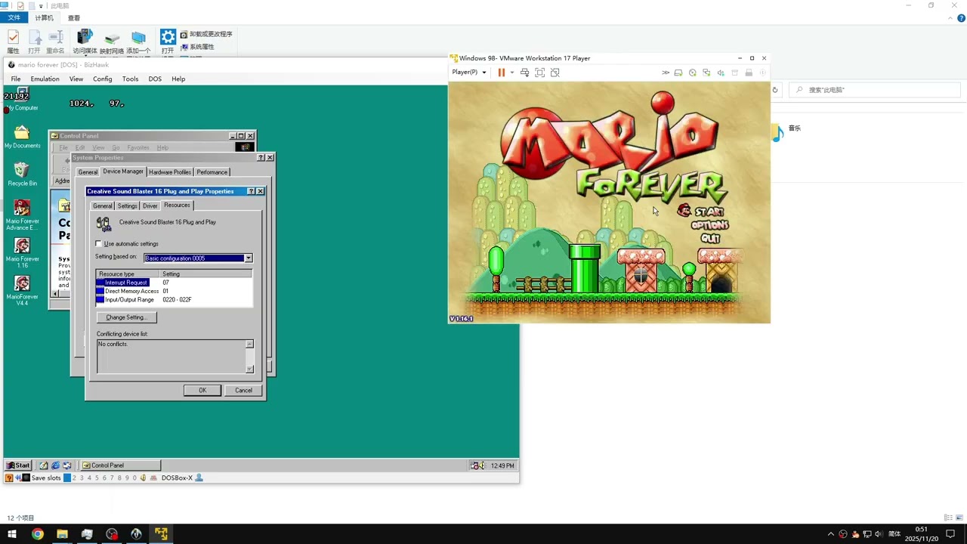Screen dimensions: 967x544
Task: Open the Tools menu in BizHawk
Action: pyautogui.click(x=131, y=79)
